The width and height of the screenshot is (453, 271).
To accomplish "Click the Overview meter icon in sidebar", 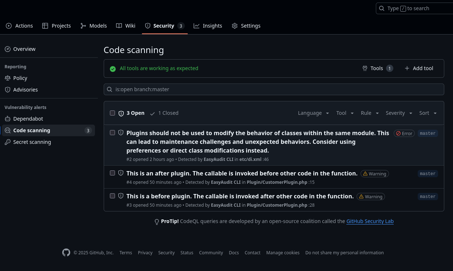I will [8, 49].
